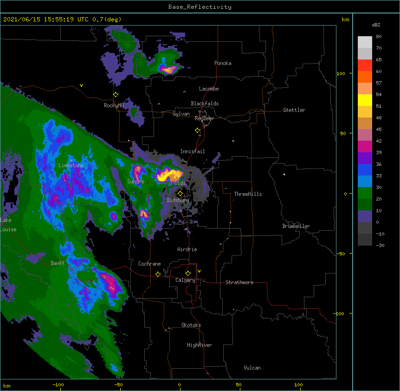This screenshot has width=400, height=391.
Task: Click the yellow diamond marker above Calgary label
Action: point(188,274)
